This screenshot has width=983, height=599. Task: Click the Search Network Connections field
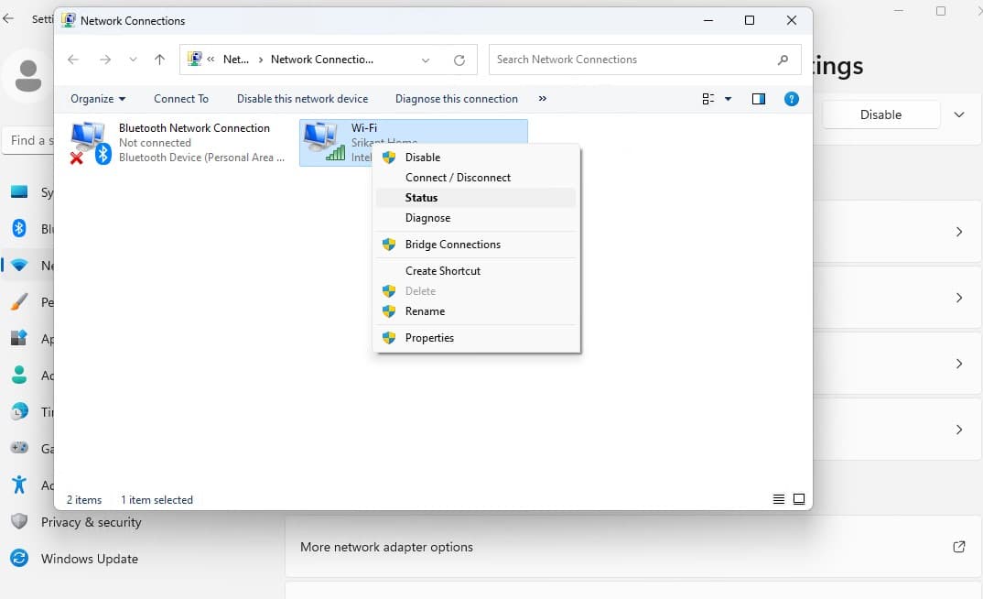(632, 60)
